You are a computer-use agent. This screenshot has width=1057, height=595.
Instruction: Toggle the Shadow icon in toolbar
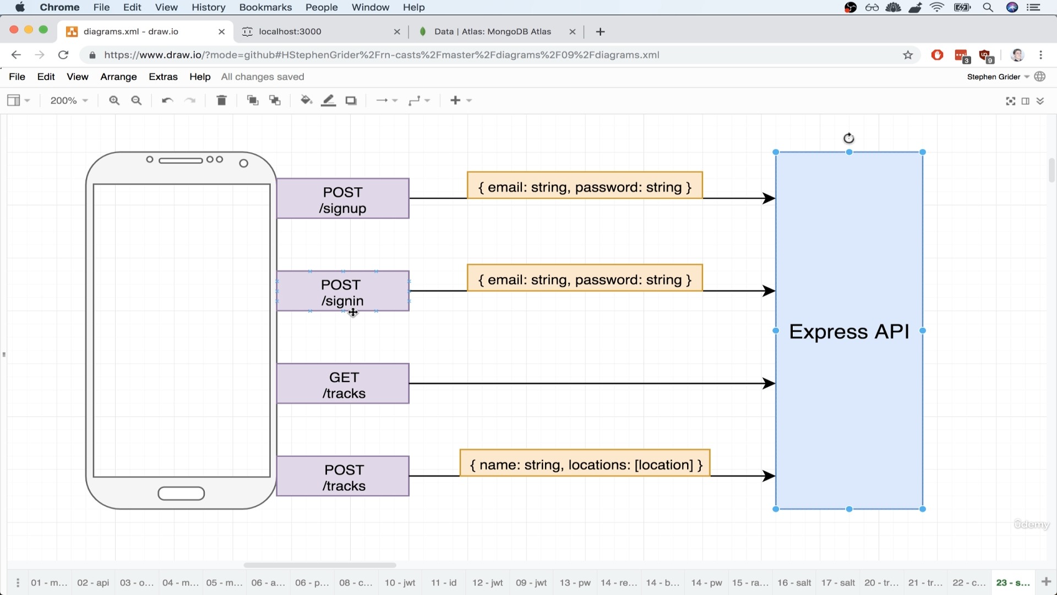[x=351, y=100]
